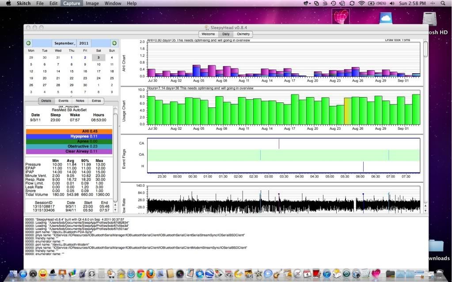Viewport: 452px width, 282px height.
Task: Open App Store from the Dock
Action: [x=23, y=274]
